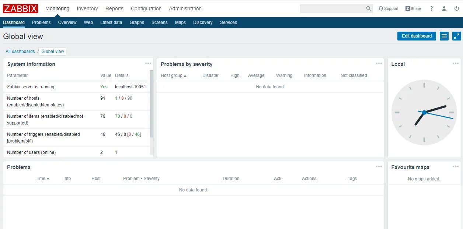This screenshot has height=229, width=463.
Task: Sort Problems by Time column
Action: click(x=42, y=179)
